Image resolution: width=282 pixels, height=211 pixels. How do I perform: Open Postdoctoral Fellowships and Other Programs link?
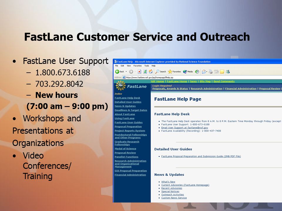tap(131, 136)
